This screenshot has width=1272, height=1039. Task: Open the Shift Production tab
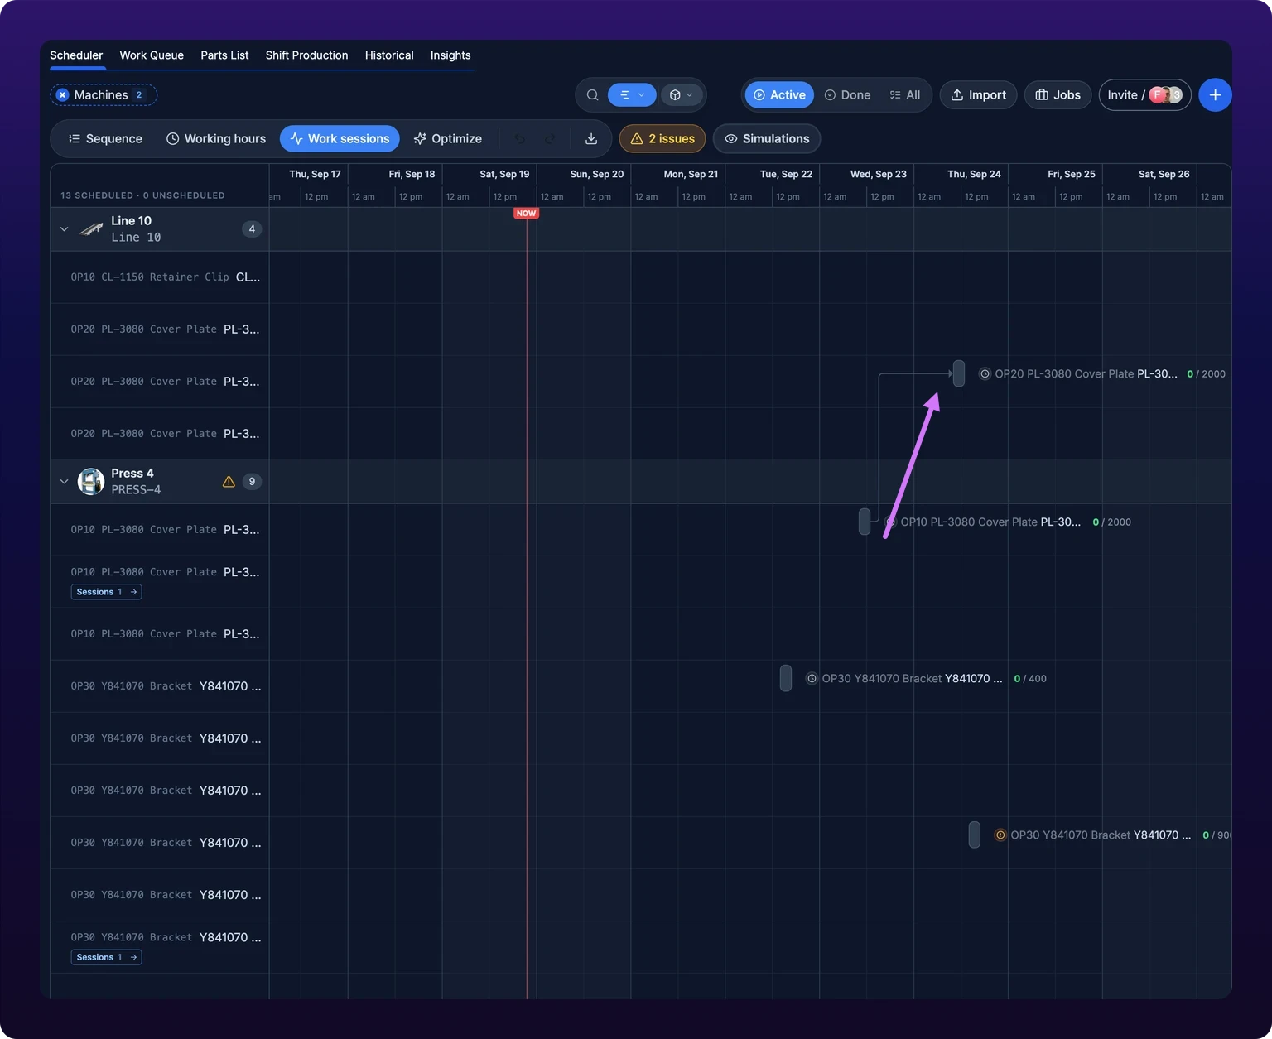[306, 55]
